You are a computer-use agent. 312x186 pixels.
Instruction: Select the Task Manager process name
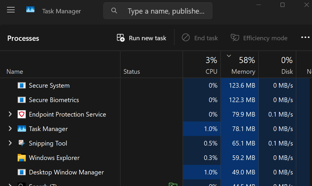(48, 129)
